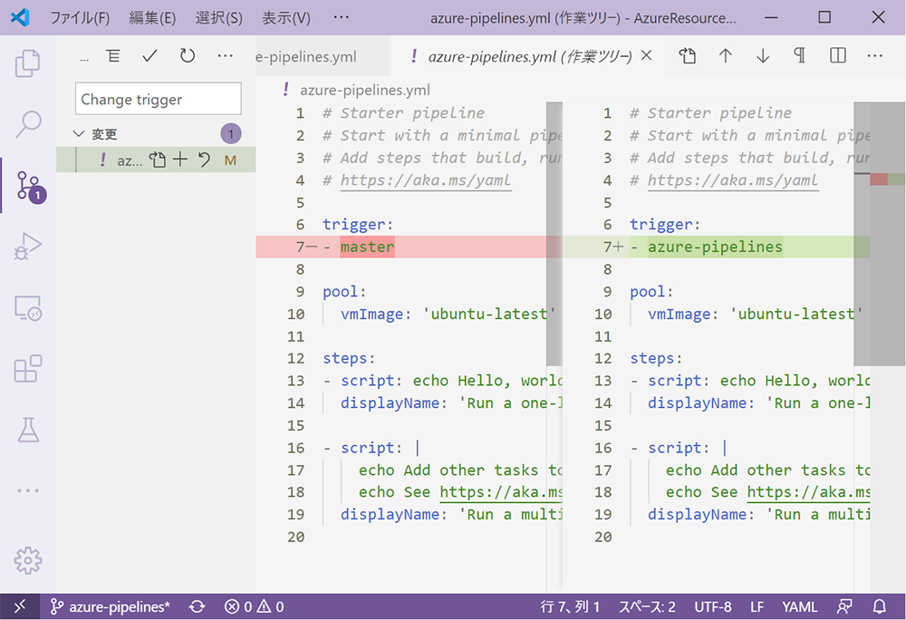906x620 pixels.
Task: Open editor more actions menu
Action: click(875, 55)
